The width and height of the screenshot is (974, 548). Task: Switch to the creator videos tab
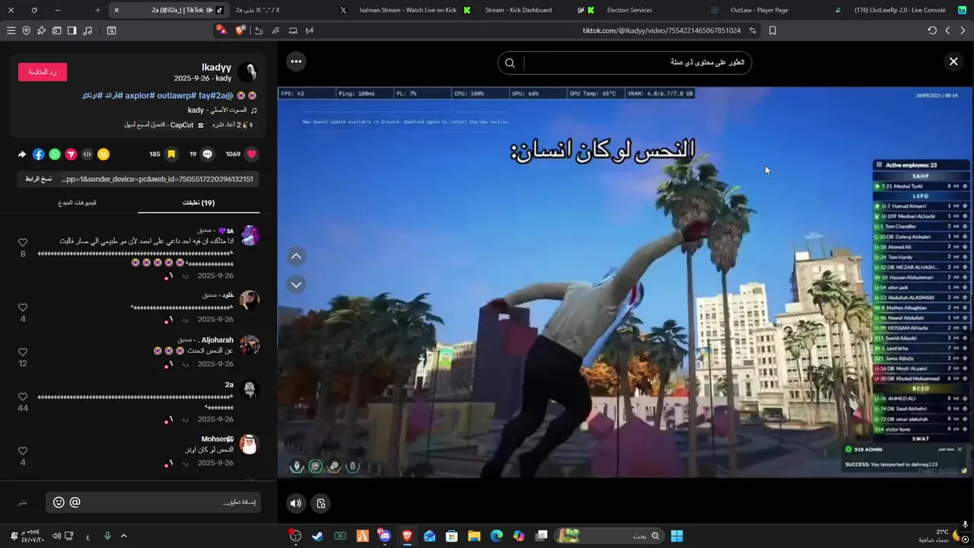tap(77, 202)
